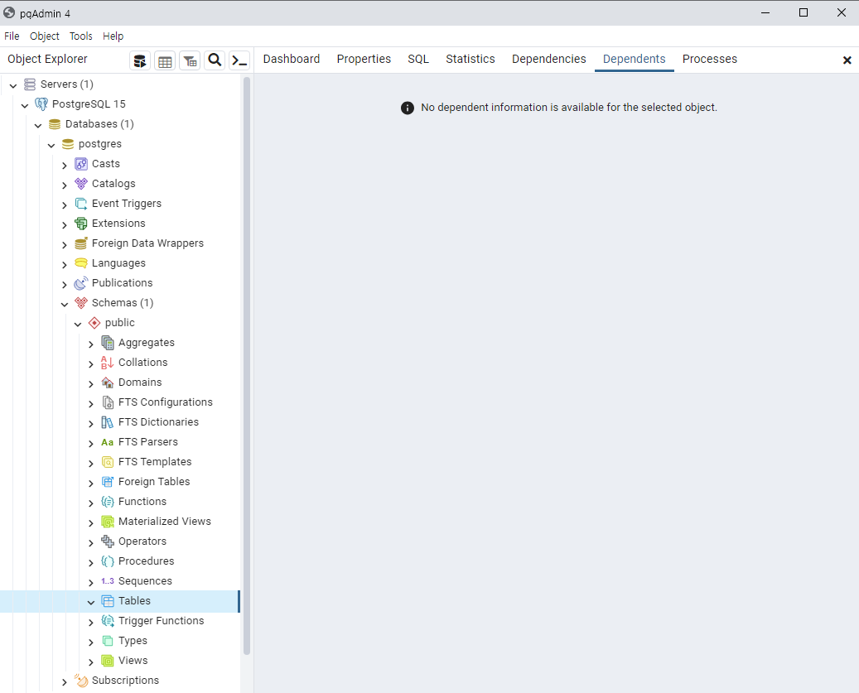Click the FTS Configurations icon
The width and height of the screenshot is (859, 693).
click(x=108, y=402)
